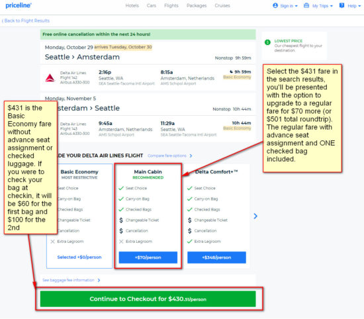Click Delta Comfort+ Changeable Ticket dollar icon
The width and height of the screenshot is (364, 319).
190,220
